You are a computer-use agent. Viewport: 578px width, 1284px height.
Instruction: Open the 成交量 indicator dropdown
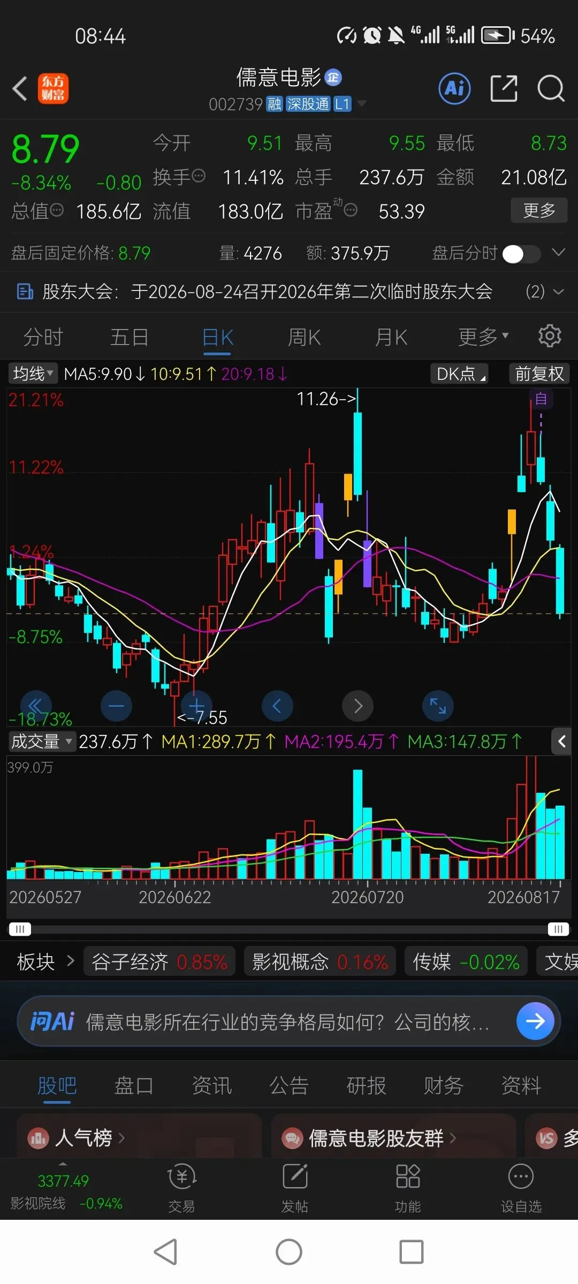click(42, 742)
